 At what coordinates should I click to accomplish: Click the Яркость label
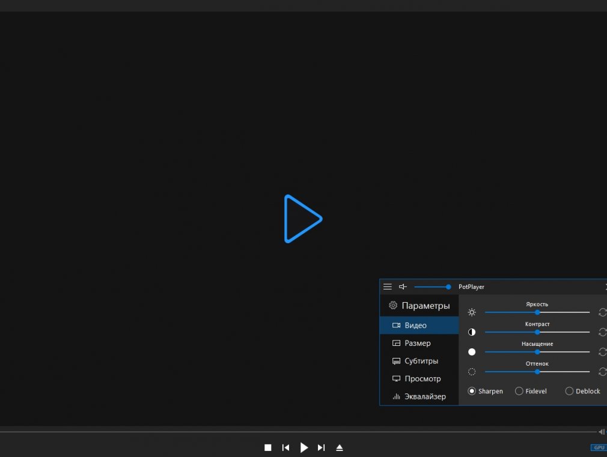[537, 304]
